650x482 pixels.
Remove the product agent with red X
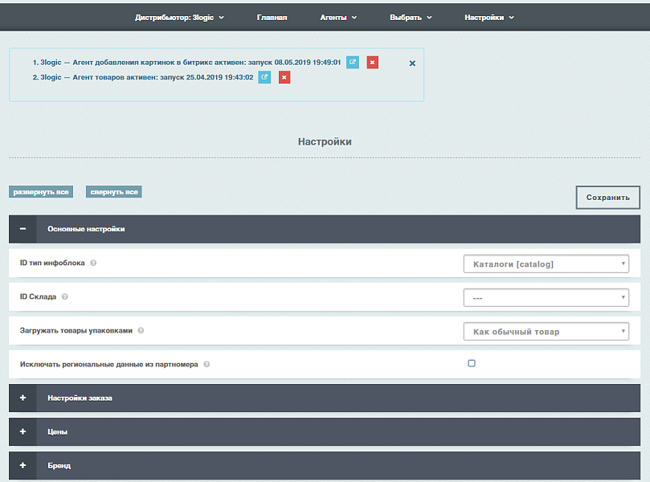pyautogui.click(x=284, y=77)
